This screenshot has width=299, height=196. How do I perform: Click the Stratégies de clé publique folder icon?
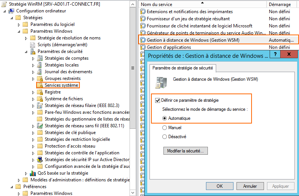(x=40, y=133)
